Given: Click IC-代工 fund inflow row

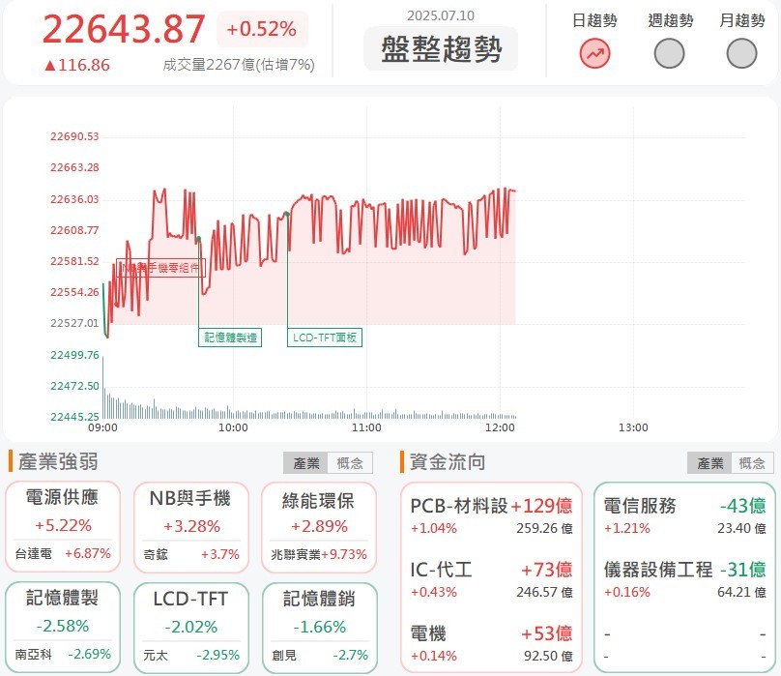Looking at the screenshot, I should pyautogui.click(x=491, y=580).
